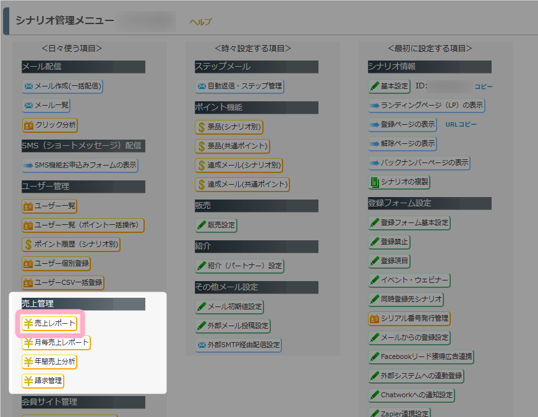
Task: Click the コピー link next to ID
Action: point(483,86)
